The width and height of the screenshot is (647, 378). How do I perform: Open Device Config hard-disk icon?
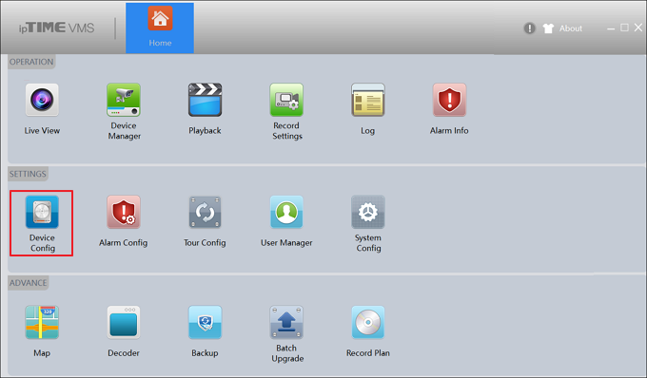[x=42, y=212]
